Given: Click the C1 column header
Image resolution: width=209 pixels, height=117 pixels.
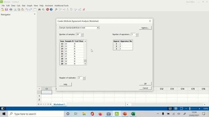Looking at the screenshot, I should (x=47, y=89).
